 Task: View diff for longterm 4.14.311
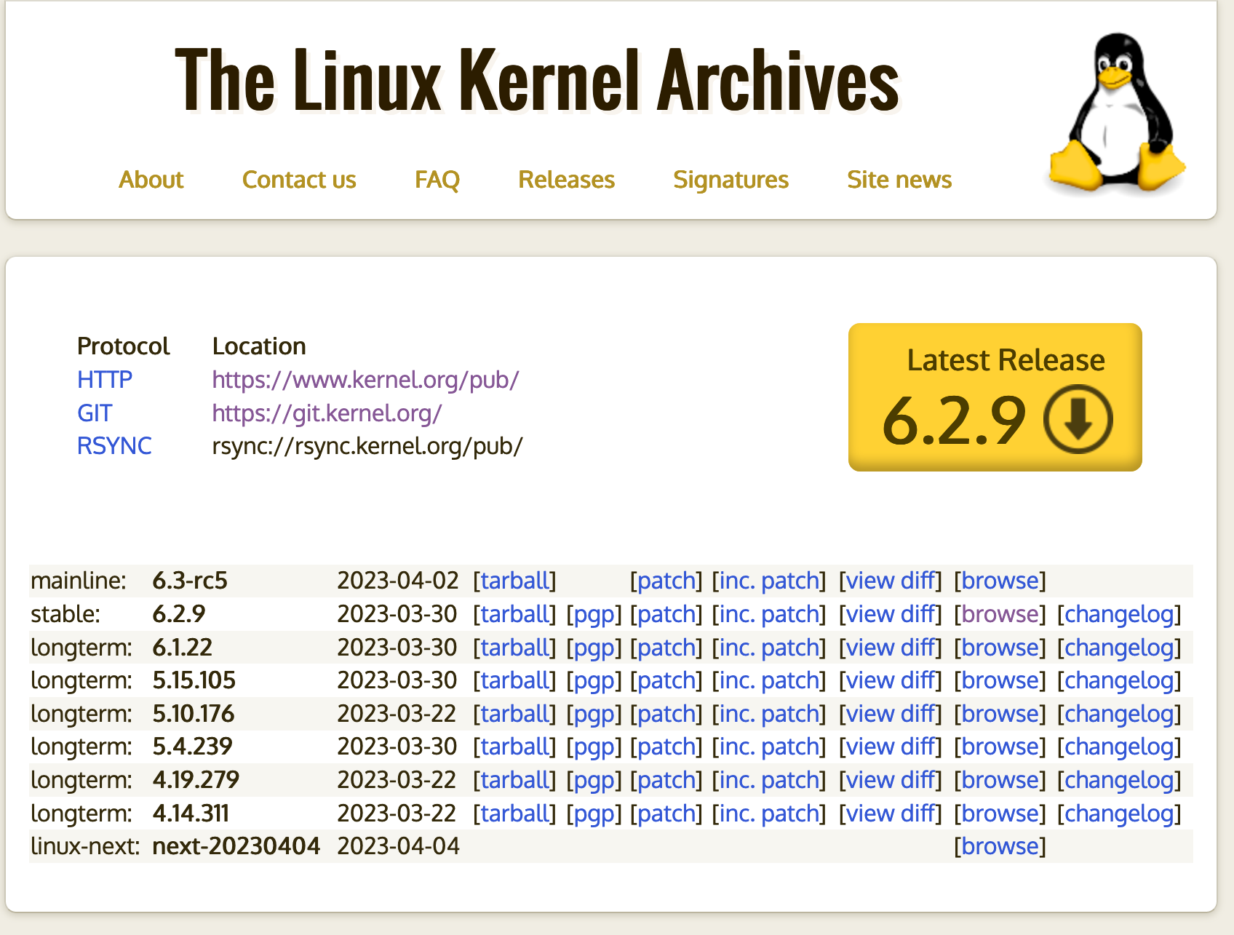(891, 813)
